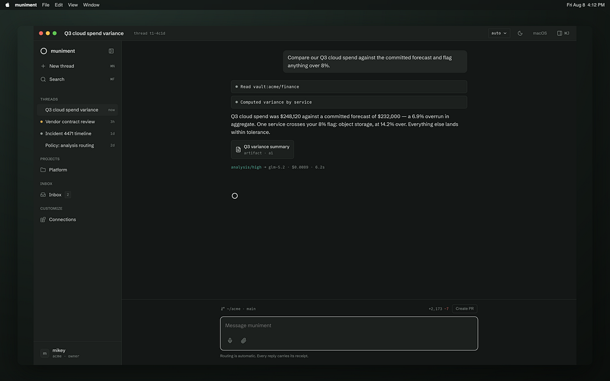This screenshot has width=610, height=381.
Task: Open the Window menu
Action: tap(91, 5)
